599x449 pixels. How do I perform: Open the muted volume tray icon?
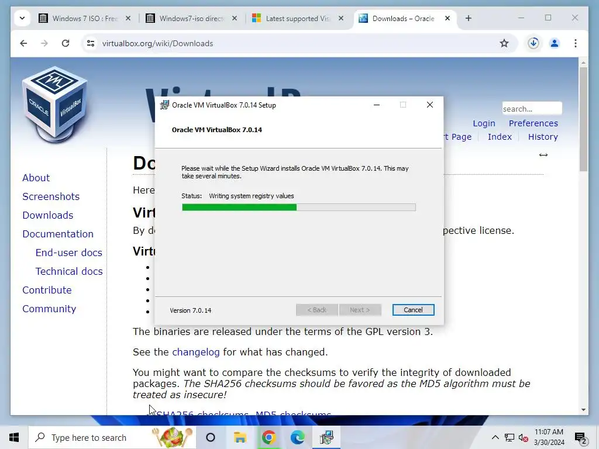[x=524, y=437]
